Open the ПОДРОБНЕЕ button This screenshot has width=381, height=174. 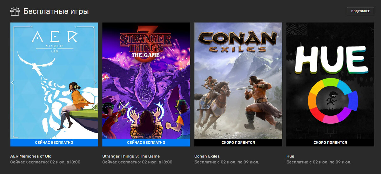(x=361, y=11)
